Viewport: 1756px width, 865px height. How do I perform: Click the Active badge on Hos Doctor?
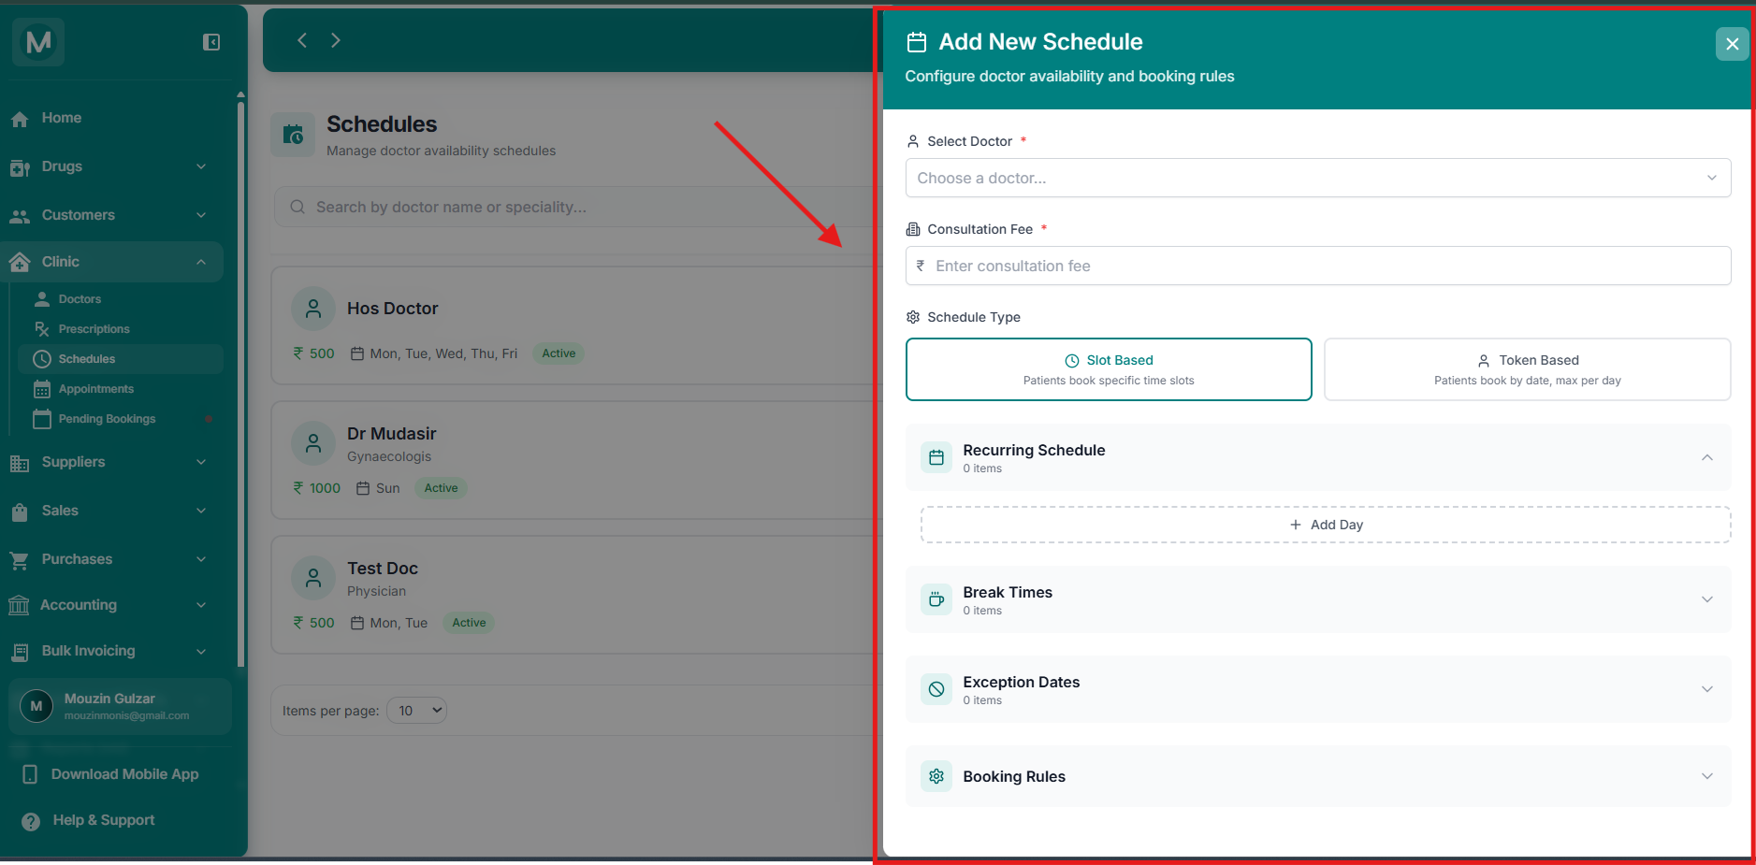pyautogui.click(x=559, y=353)
